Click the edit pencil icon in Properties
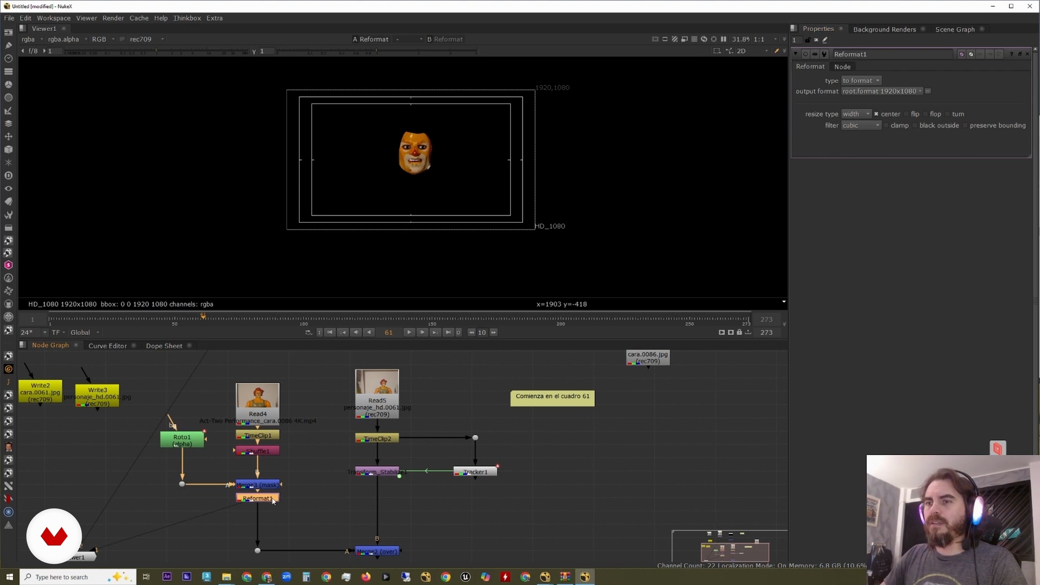Viewport: 1040px width, 585px height. coord(825,40)
